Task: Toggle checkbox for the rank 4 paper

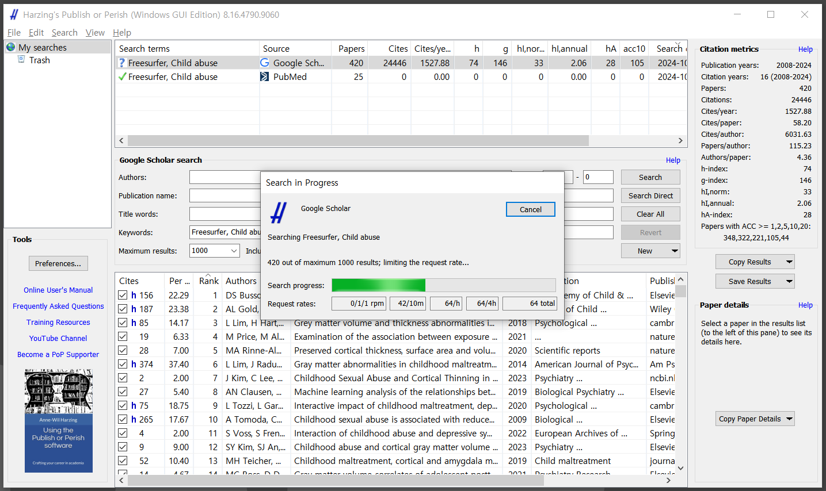Action: [123, 336]
